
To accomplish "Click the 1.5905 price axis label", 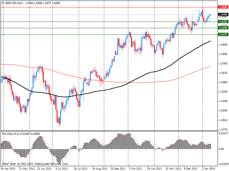I will coord(223,54).
